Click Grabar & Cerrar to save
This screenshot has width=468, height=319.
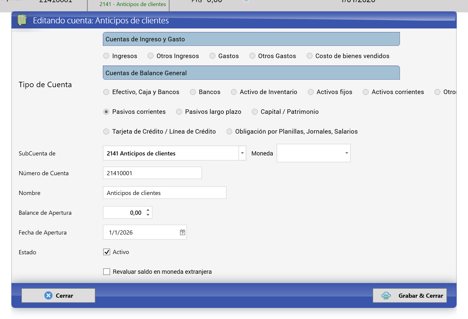[x=410, y=296]
